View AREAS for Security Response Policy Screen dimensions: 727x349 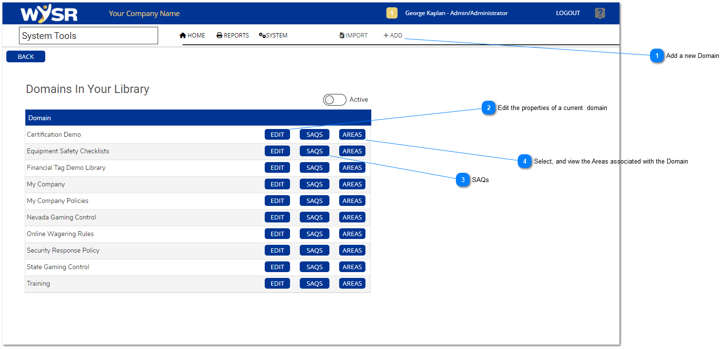click(x=352, y=250)
